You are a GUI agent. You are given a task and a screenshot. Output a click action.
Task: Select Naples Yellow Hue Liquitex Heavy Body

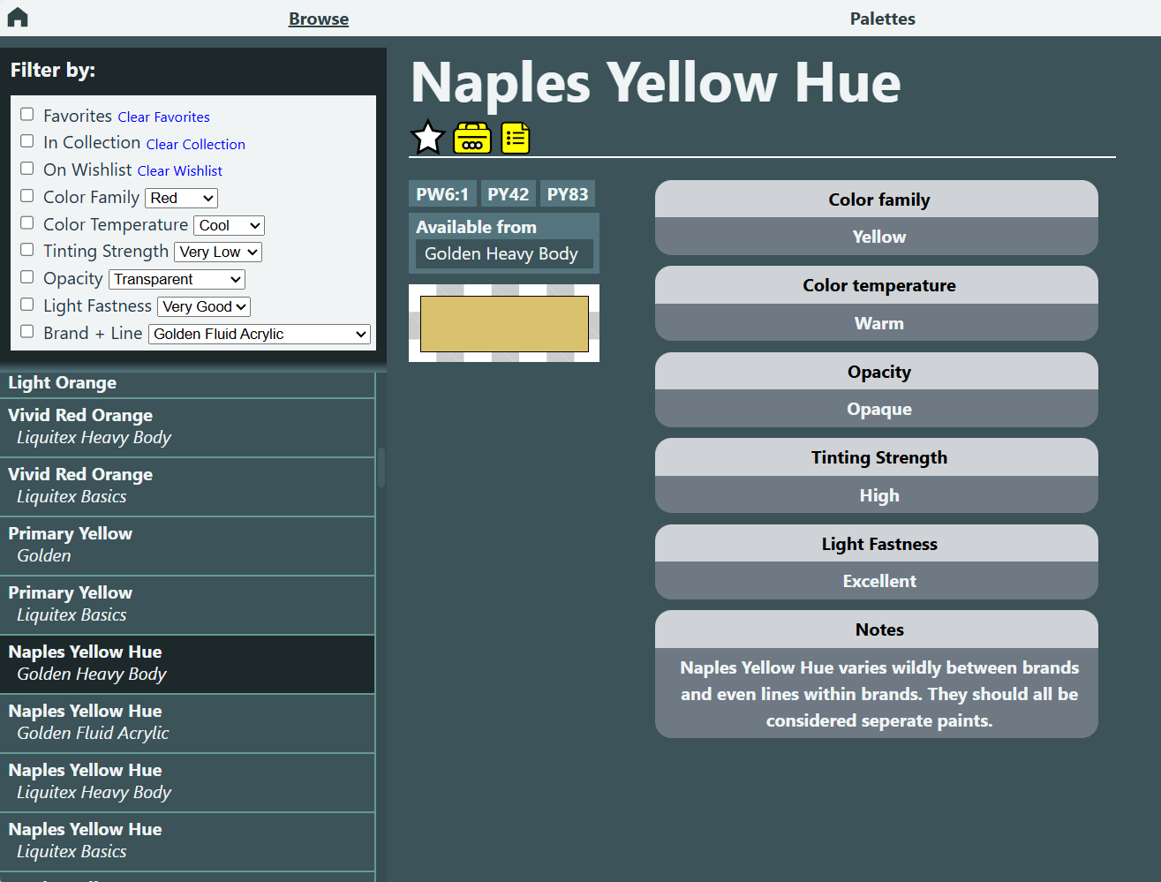[x=187, y=782]
